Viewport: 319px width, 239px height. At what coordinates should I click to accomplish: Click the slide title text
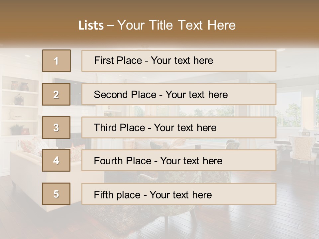[x=157, y=25]
